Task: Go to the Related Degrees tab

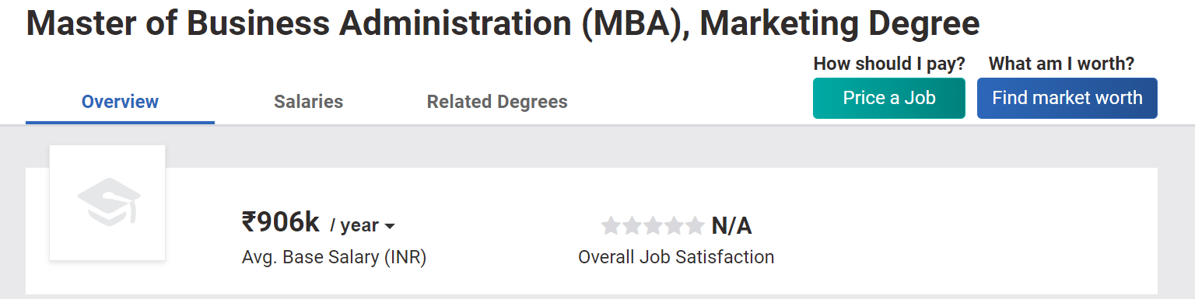Action: tap(497, 102)
